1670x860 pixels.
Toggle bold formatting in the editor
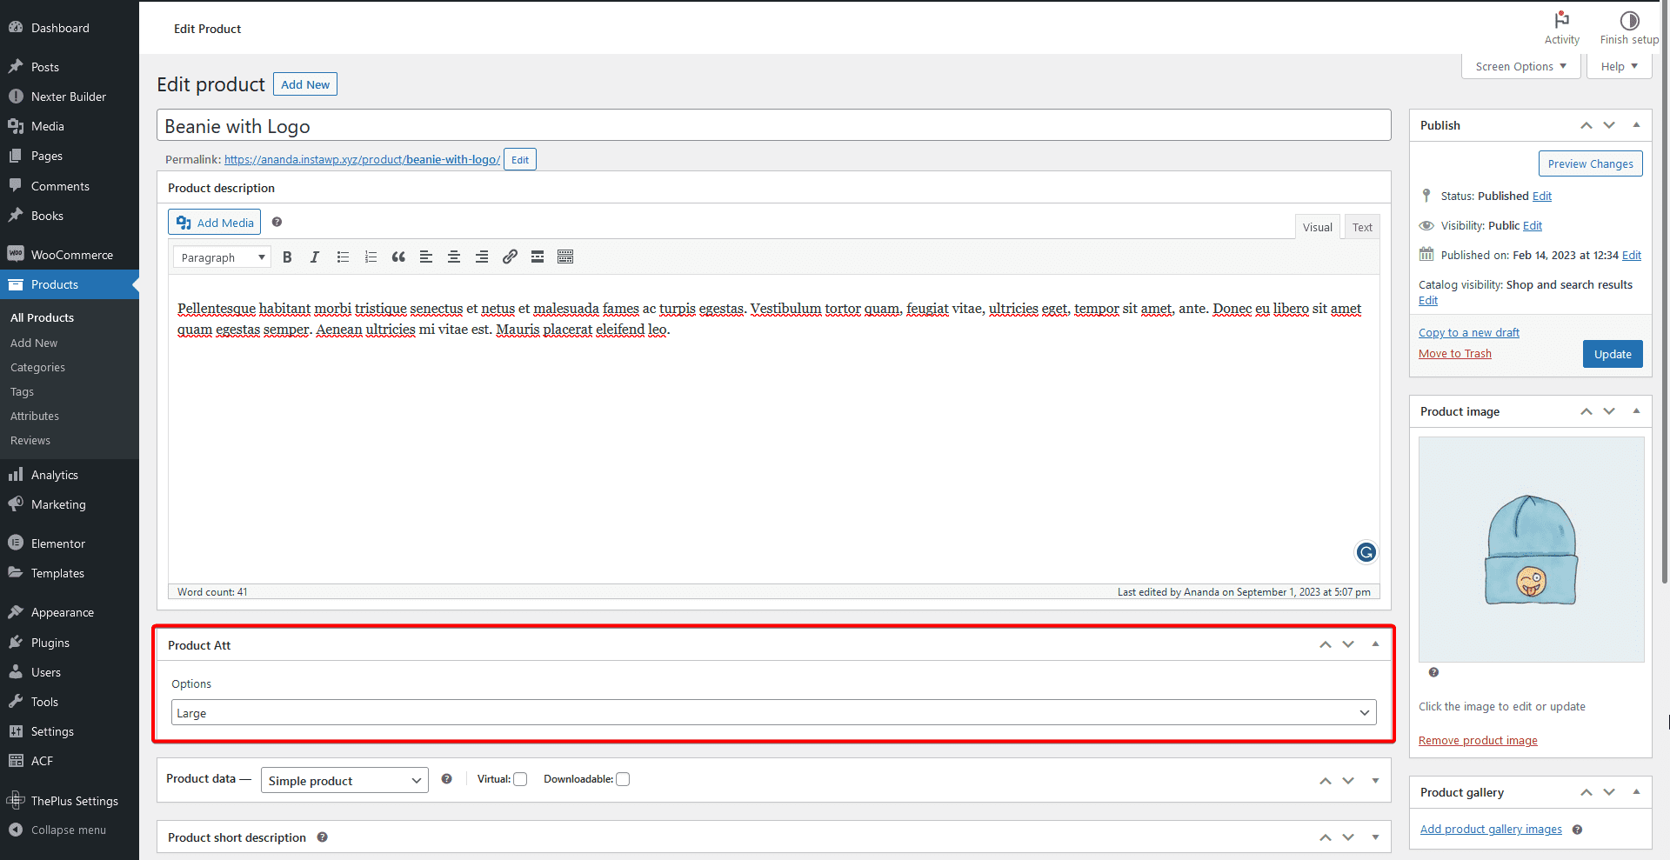[x=287, y=257]
